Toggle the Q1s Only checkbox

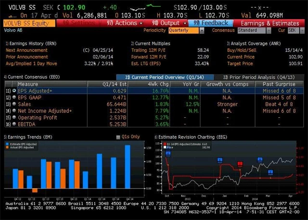click(118, 137)
